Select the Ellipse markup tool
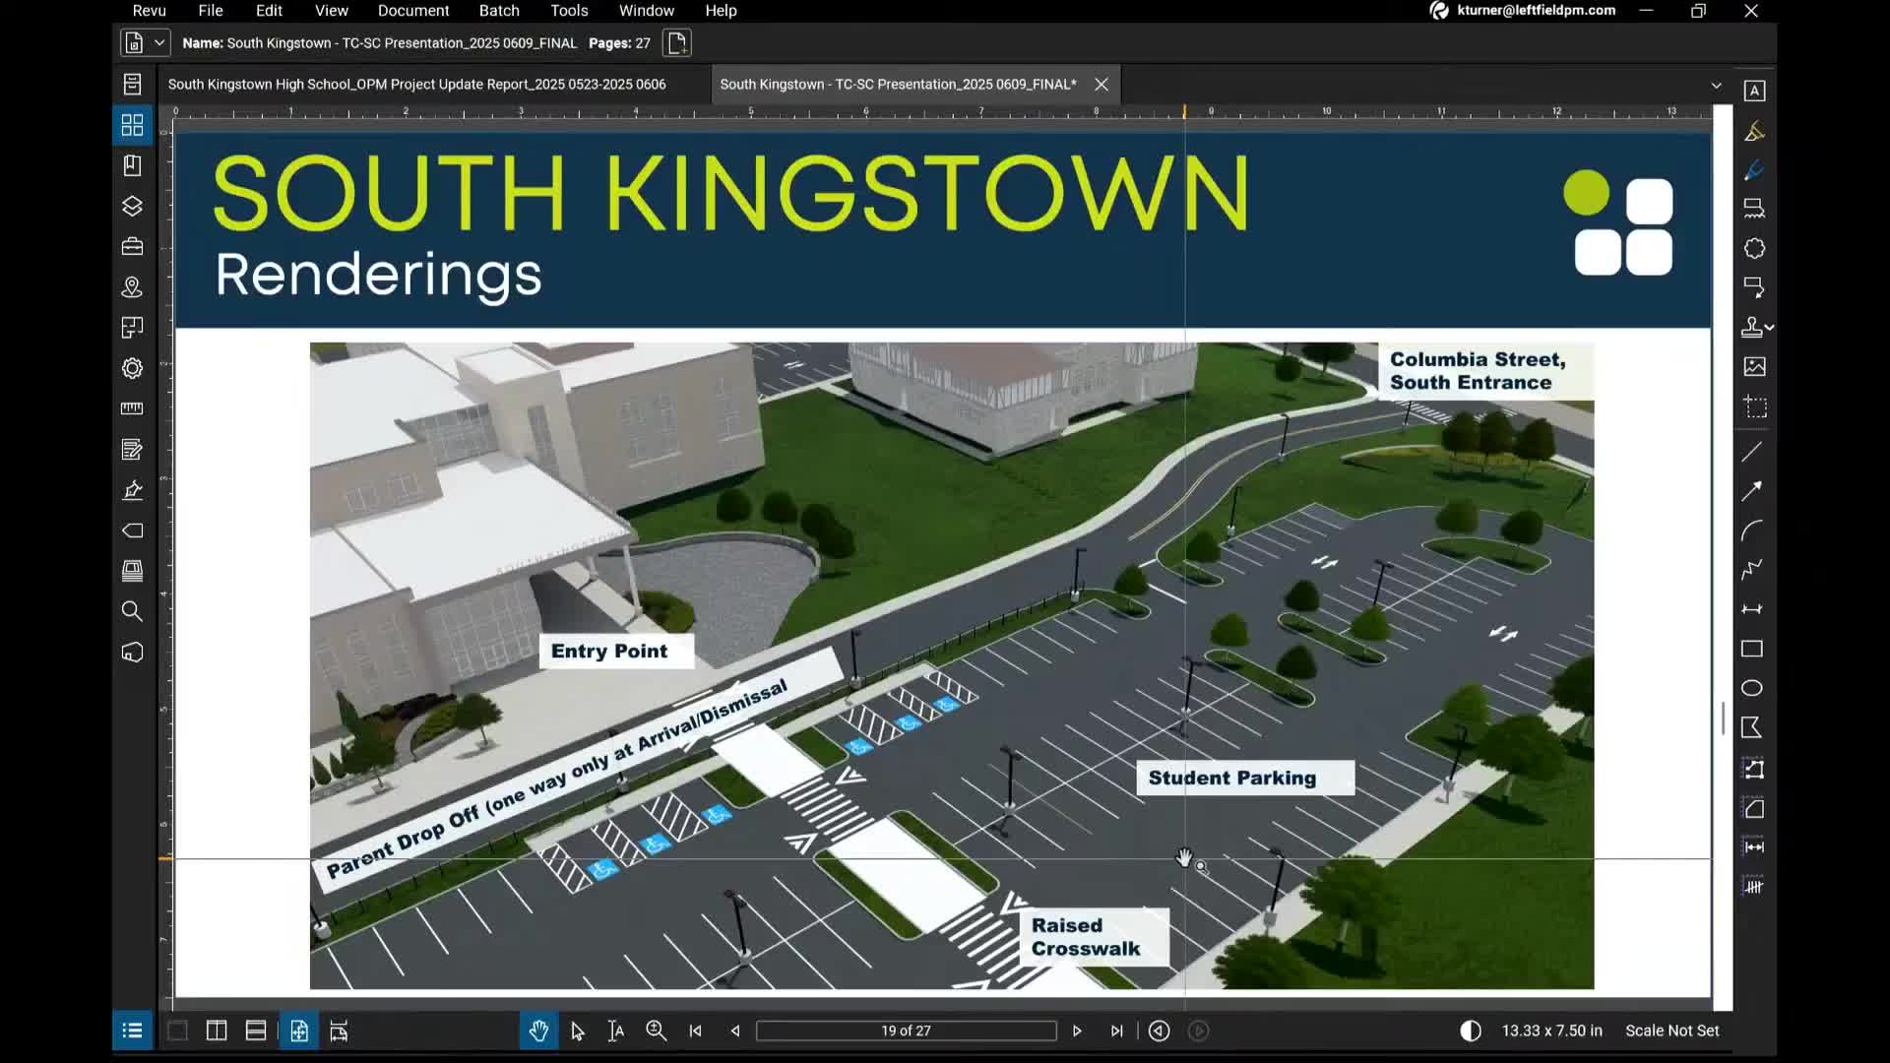1890x1063 pixels. pyautogui.click(x=1752, y=688)
